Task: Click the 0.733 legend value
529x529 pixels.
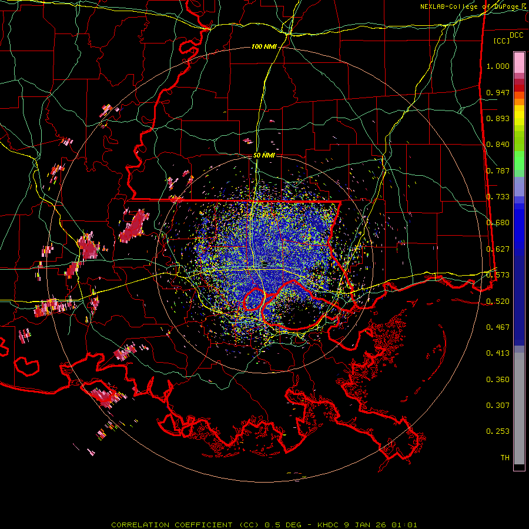Action: point(498,197)
